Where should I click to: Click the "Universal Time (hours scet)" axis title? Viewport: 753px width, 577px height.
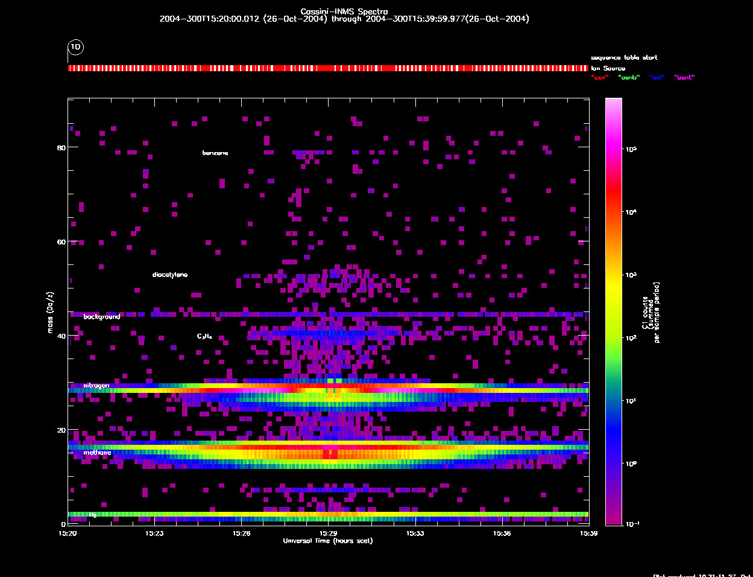[328, 541]
